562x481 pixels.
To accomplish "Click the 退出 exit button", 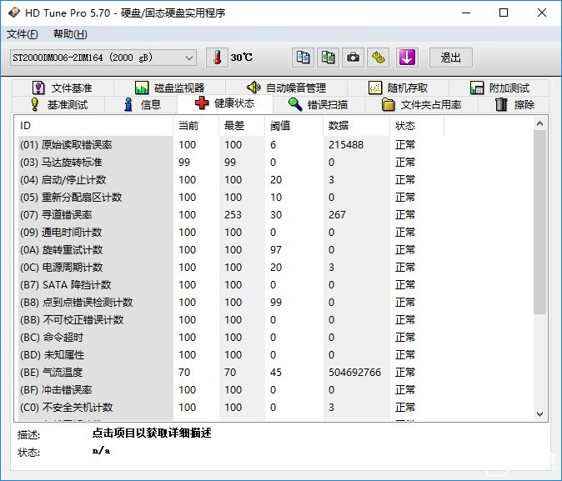I will [x=451, y=58].
